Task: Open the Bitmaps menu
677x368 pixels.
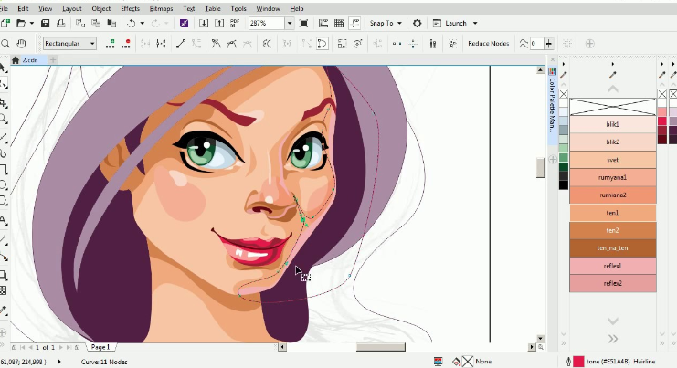Action: pyautogui.click(x=161, y=8)
